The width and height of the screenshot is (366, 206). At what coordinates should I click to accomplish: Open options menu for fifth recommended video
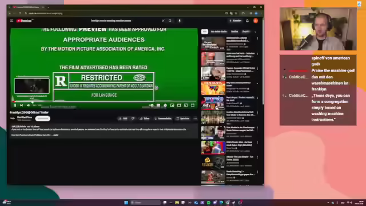[x=258, y=98]
